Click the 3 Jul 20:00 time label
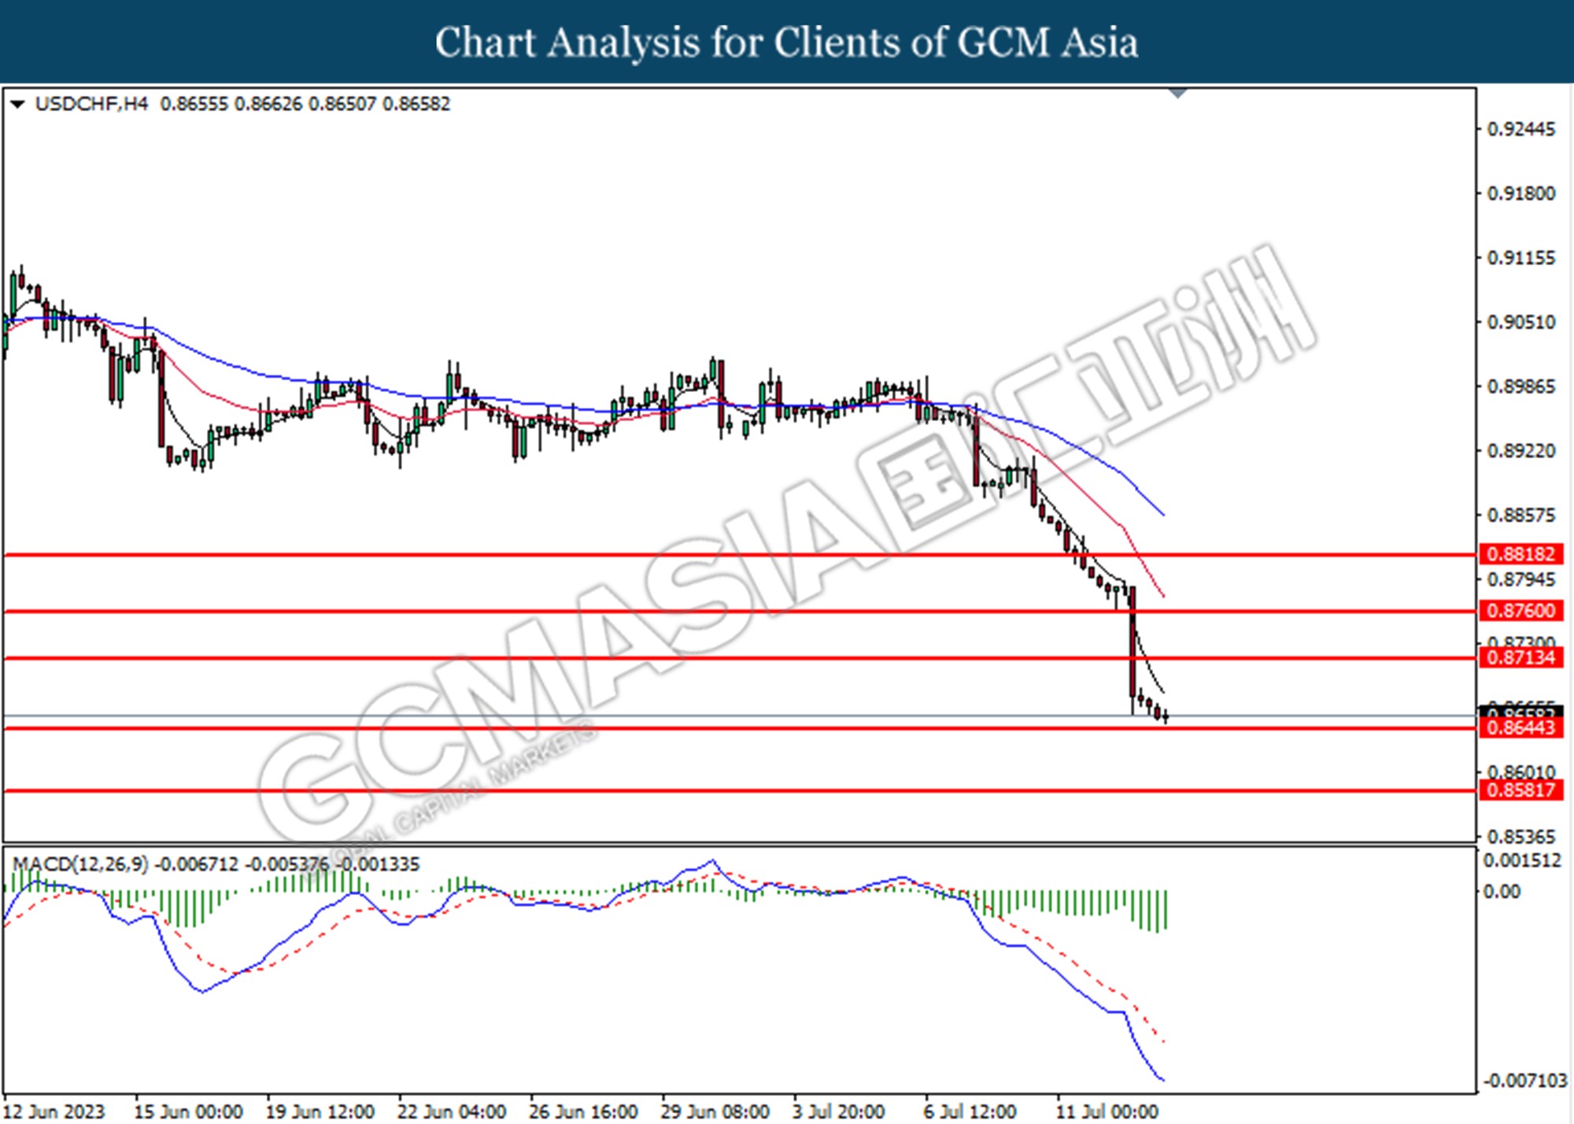The image size is (1574, 1124). pos(838,1112)
